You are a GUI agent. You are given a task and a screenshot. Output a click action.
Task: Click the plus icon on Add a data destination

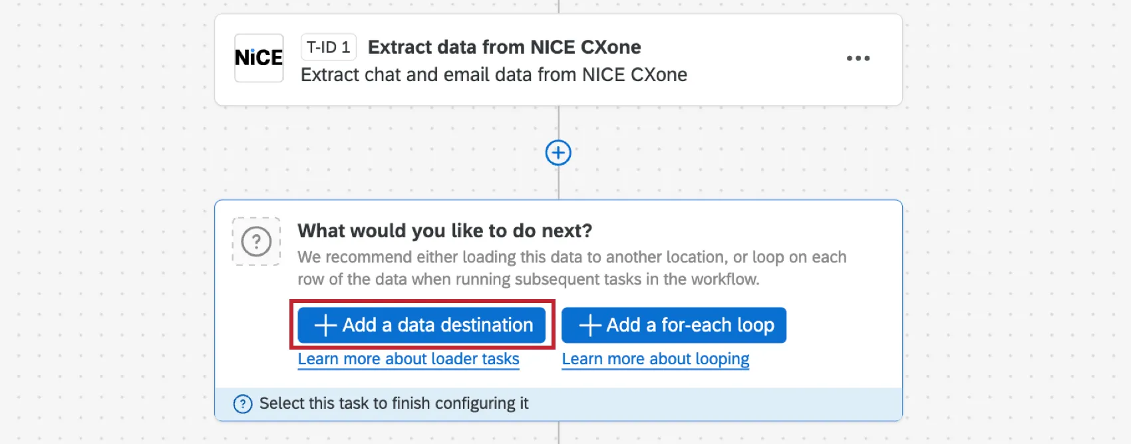(x=325, y=325)
